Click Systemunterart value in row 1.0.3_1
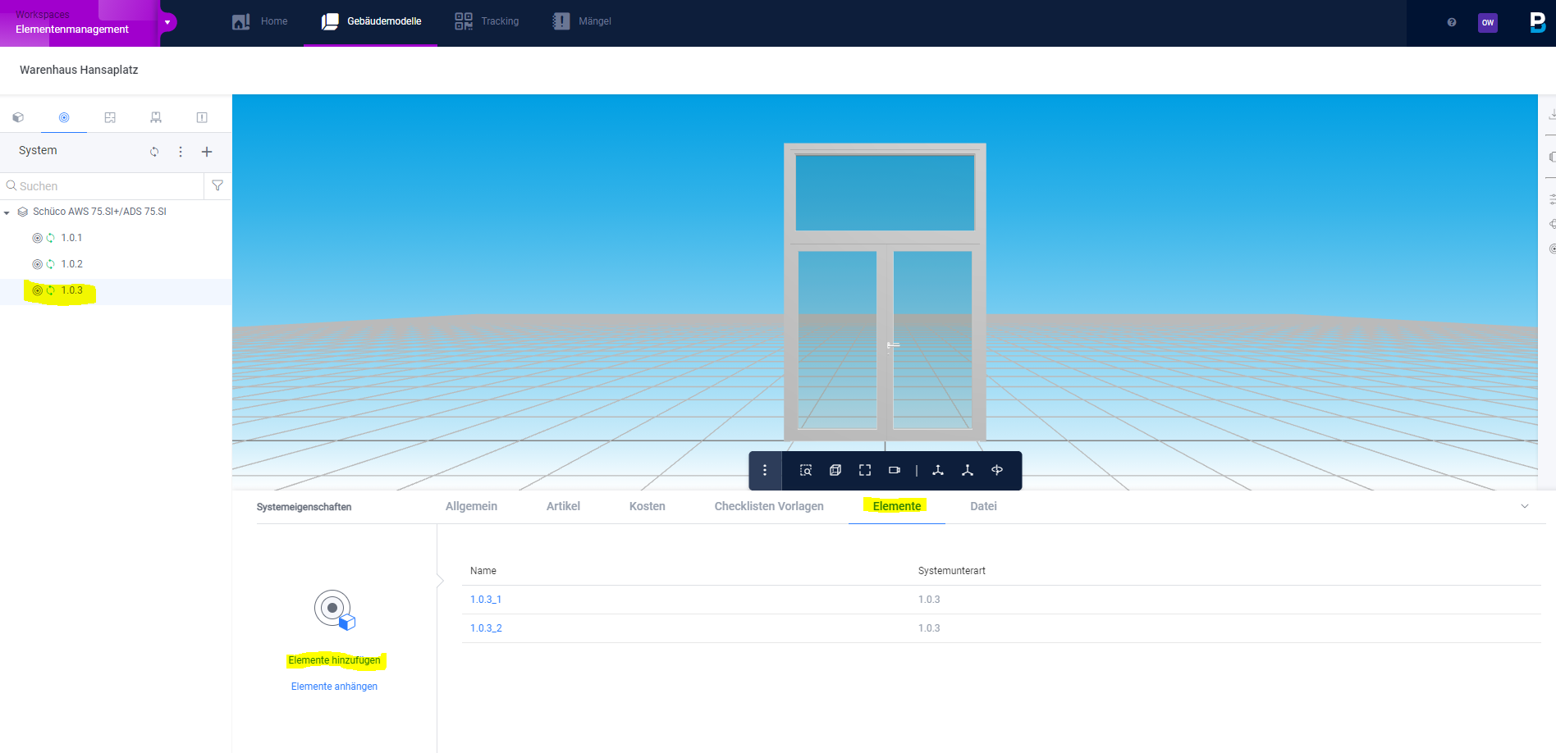Image resolution: width=1556 pixels, height=753 pixels. click(x=929, y=600)
